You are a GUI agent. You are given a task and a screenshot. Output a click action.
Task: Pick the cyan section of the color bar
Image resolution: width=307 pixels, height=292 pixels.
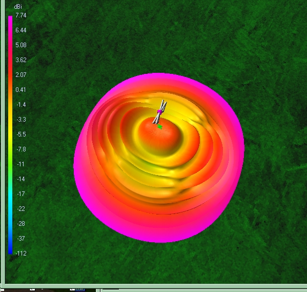point(10,198)
